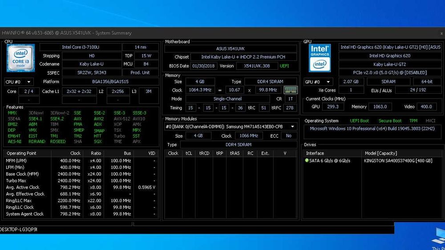This screenshot has width=445, height=250.
Task: Click the module clock 1066 MHz field
Action: pos(249,135)
